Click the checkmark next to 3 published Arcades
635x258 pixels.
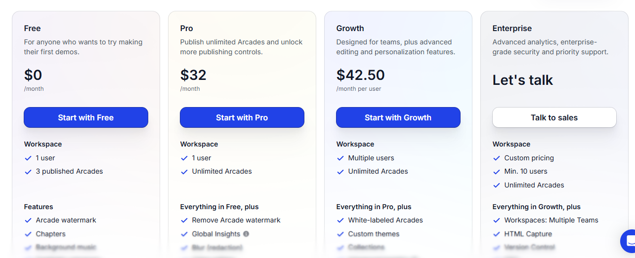coord(28,172)
